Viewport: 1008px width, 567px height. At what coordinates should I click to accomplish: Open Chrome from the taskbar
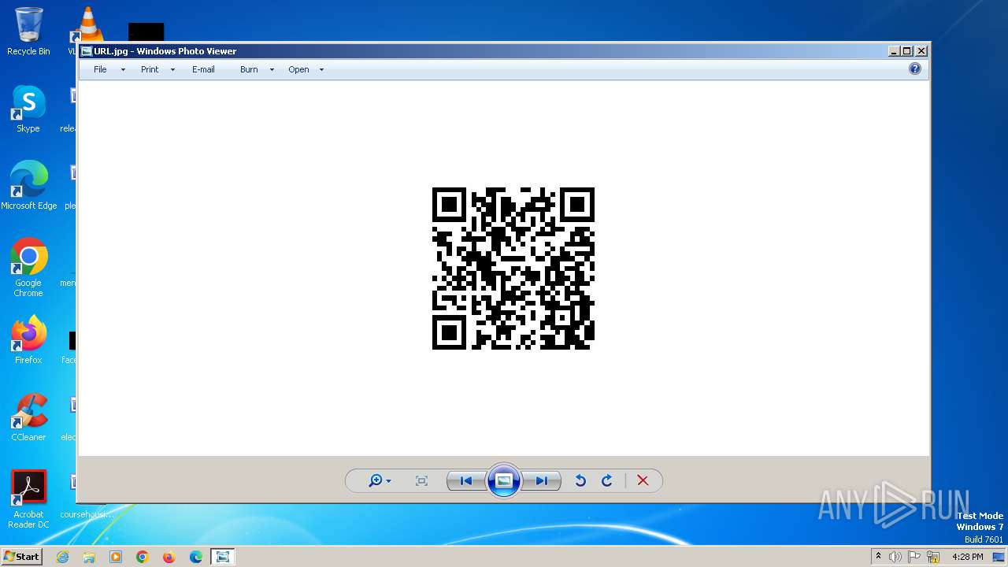(143, 557)
